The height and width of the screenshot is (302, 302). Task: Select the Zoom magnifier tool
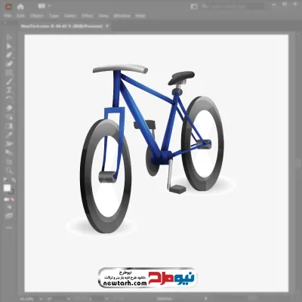pos(9,171)
